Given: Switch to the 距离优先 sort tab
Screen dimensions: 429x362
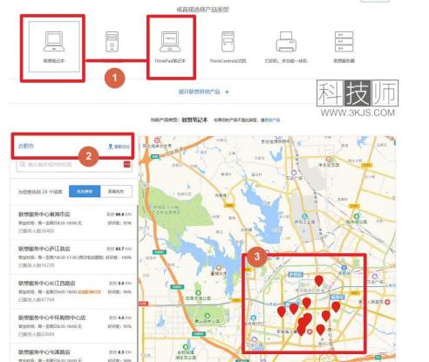Looking at the screenshot, I should (116, 192).
